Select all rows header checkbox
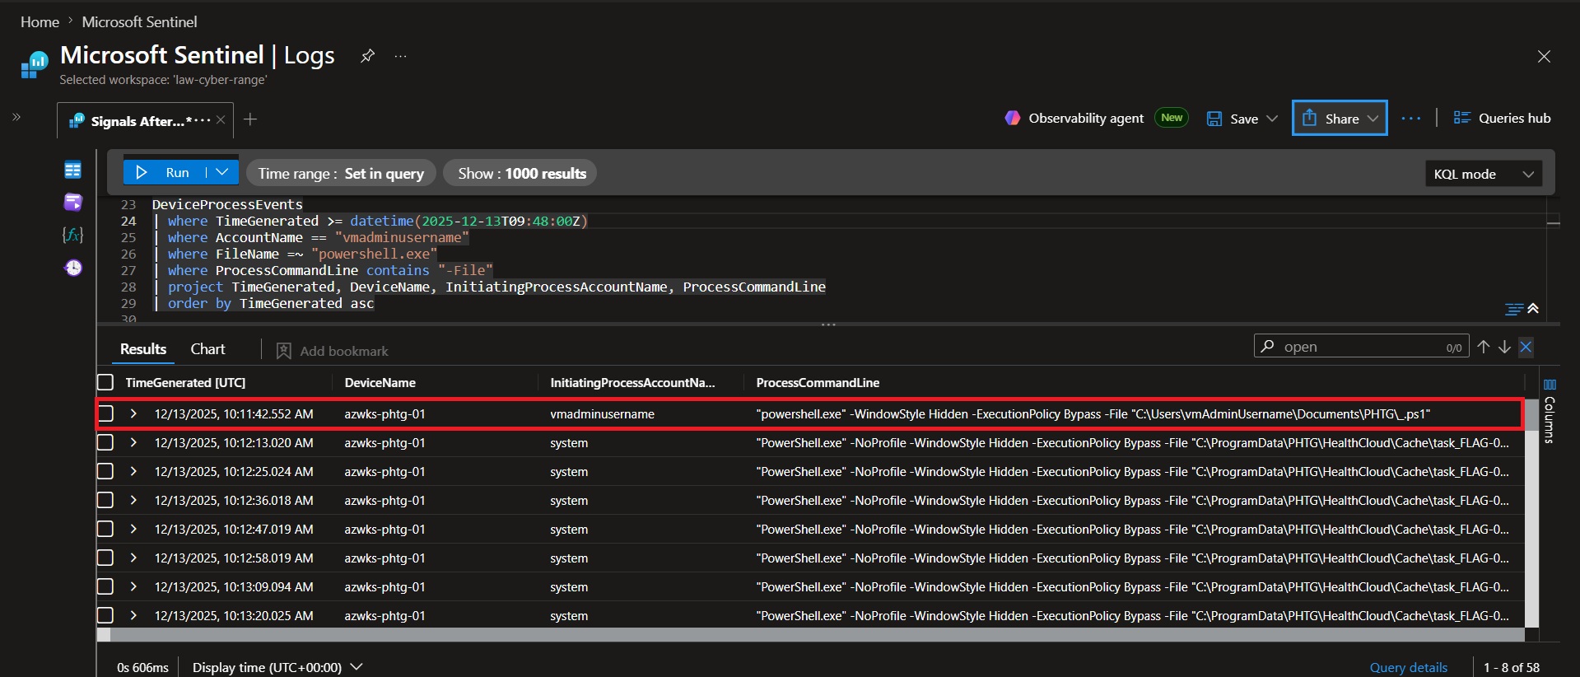 click(105, 382)
